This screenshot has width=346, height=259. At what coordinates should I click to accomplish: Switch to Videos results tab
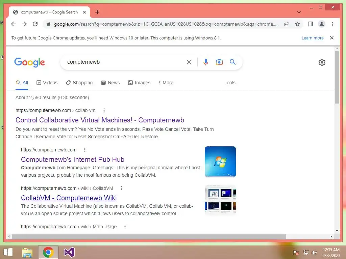coord(47,83)
